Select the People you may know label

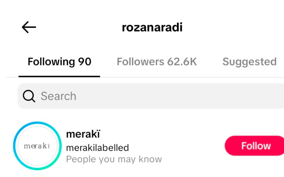click(x=114, y=159)
